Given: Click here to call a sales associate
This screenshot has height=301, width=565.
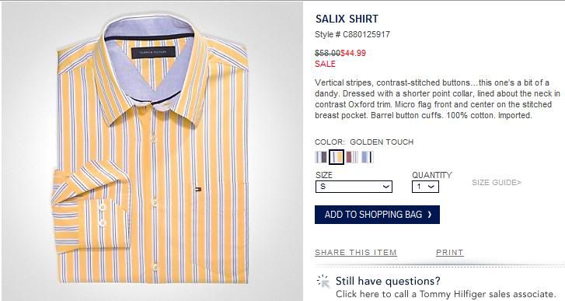Looking at the screenshot, I should [x=445, y=294].
